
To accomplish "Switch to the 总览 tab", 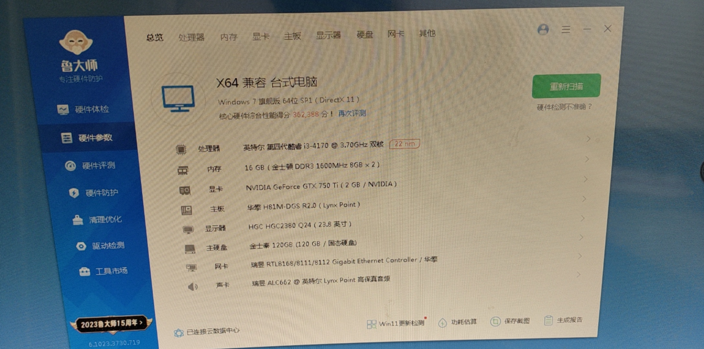I will pyautogui.click(x=155, y=37).
